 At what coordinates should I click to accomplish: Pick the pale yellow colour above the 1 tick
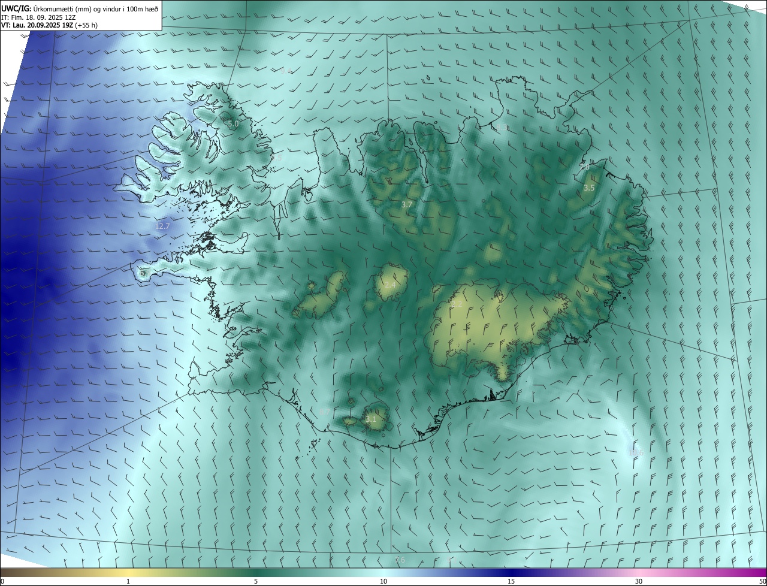pos(128,572)
